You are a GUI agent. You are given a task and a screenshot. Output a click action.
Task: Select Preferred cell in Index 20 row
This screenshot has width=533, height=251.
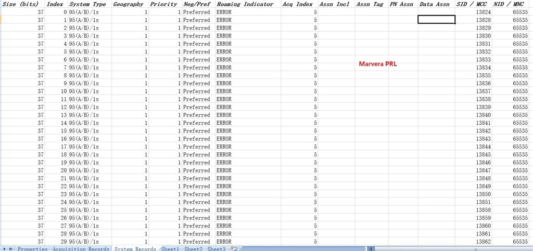pos(198,170)
